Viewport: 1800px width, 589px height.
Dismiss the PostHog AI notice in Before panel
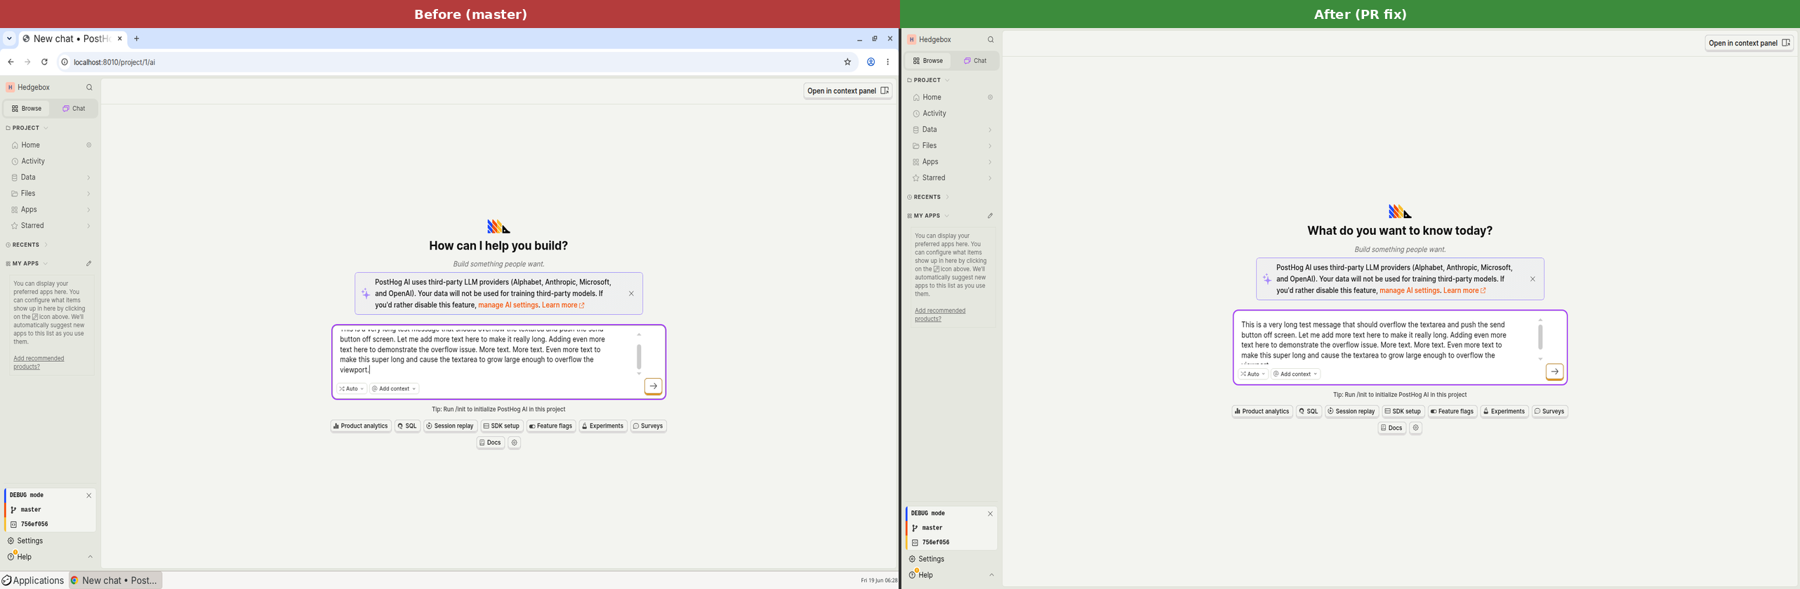point(631,294)
